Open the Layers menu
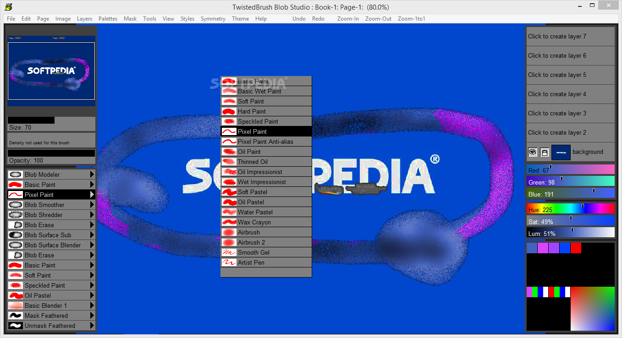The width and height of the screenshot is (622, 338). [84, 19]
